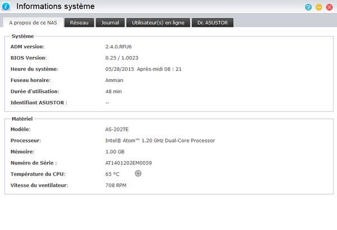Viewport: 337px width, 230px height.
Task: Click the Matériel section heading
Action: (22, 119)
